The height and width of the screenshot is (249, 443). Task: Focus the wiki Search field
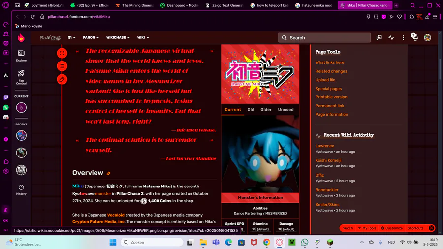click(x=324, y=38)
